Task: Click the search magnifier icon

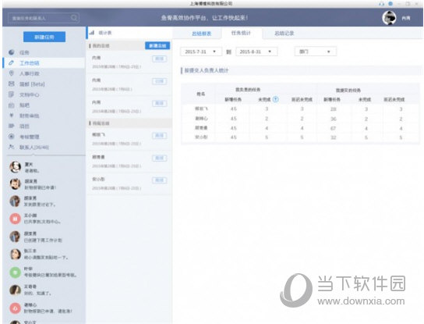Action: point(74,18)
